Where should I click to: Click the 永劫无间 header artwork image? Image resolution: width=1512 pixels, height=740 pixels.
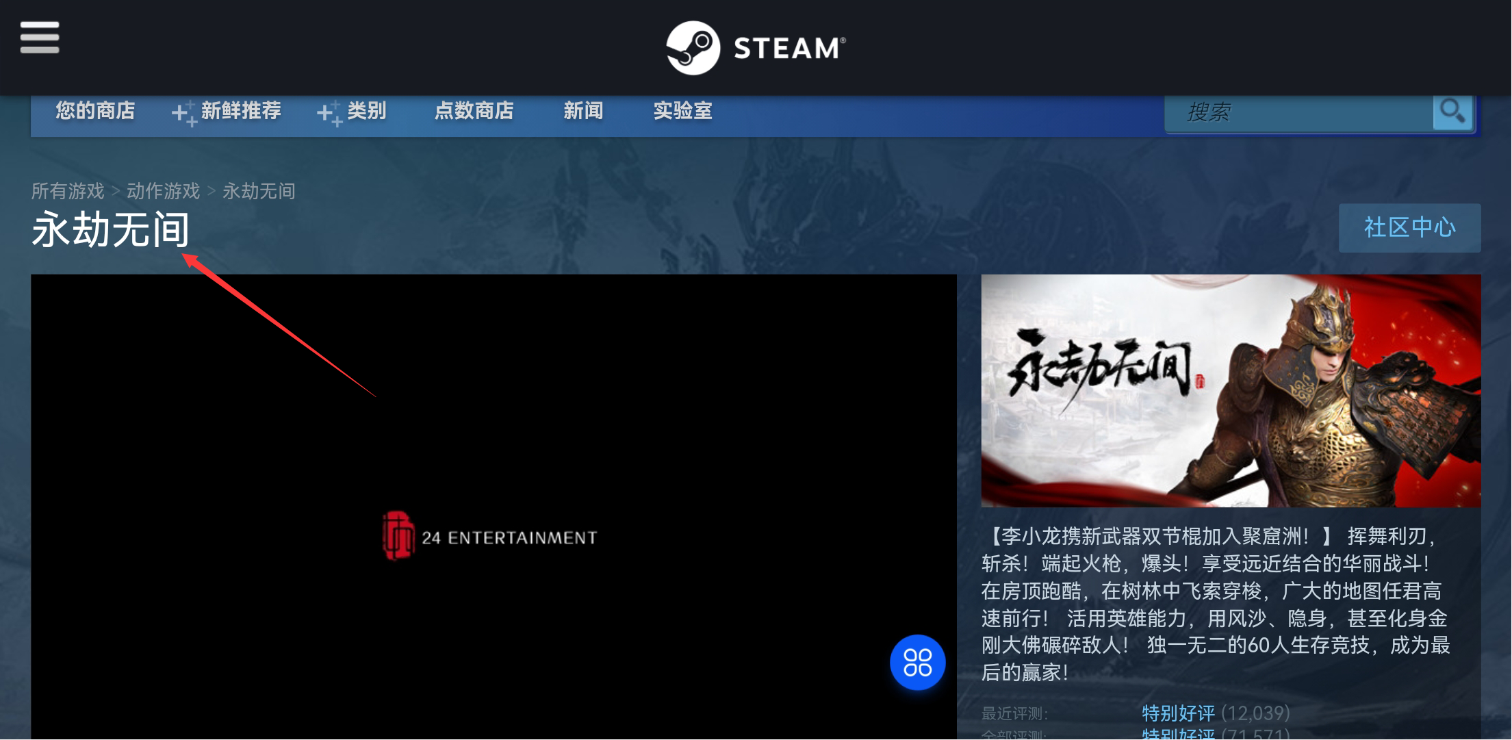[1231, 391]
